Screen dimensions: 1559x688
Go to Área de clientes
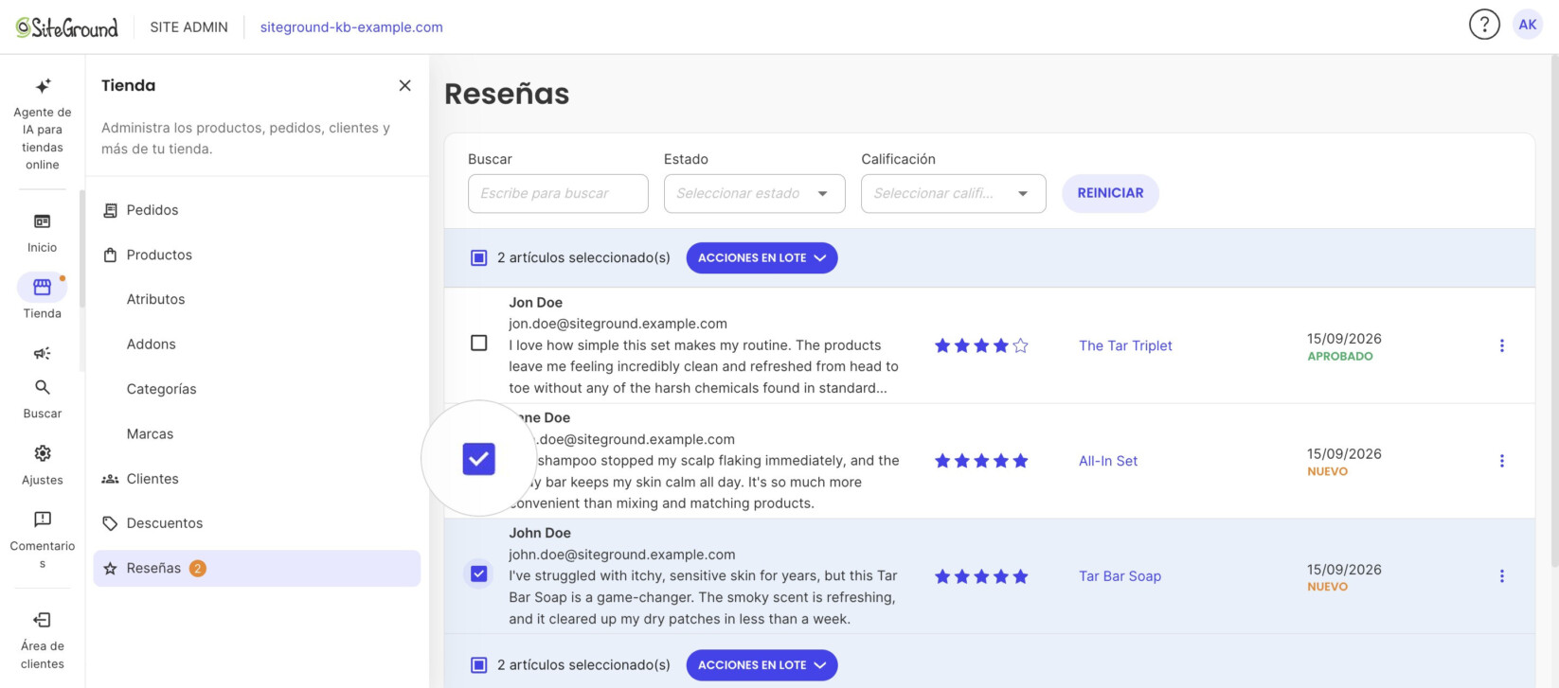[42, 641]
